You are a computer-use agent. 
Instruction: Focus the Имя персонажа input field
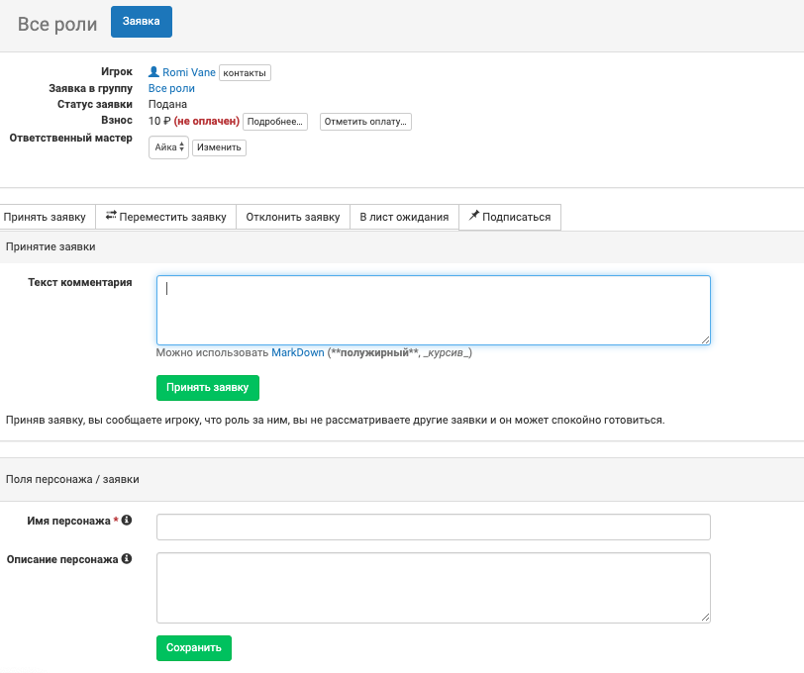pos(434,527)
